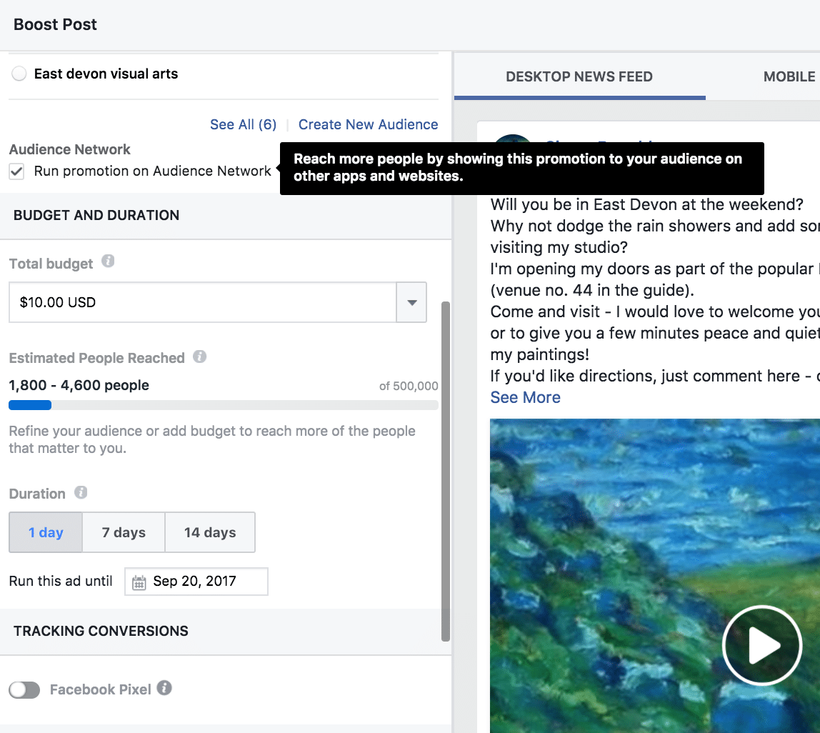Select the 14 days duration
Viewport: 820px width, 733px height.
tap(210, 532)
